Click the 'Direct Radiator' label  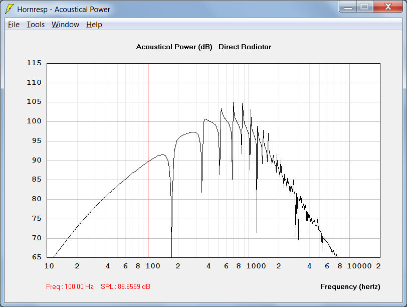[x=245, y=47]
